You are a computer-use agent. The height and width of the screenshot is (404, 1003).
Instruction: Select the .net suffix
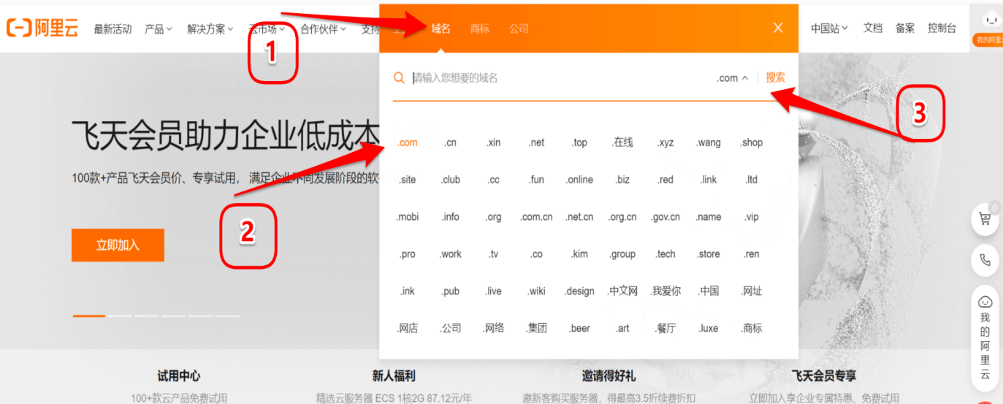pos(537,142)
